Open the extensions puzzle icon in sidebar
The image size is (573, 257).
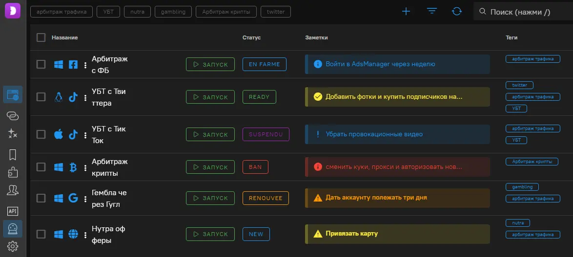(13, 172)
